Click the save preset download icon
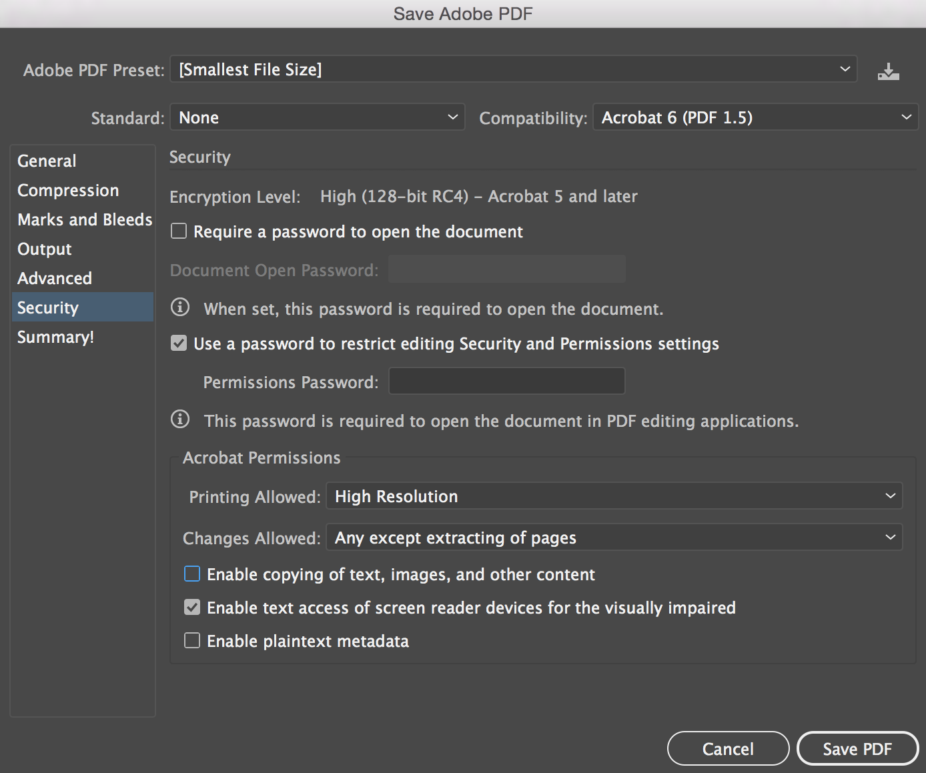926x773 pixels. (888, 71)
